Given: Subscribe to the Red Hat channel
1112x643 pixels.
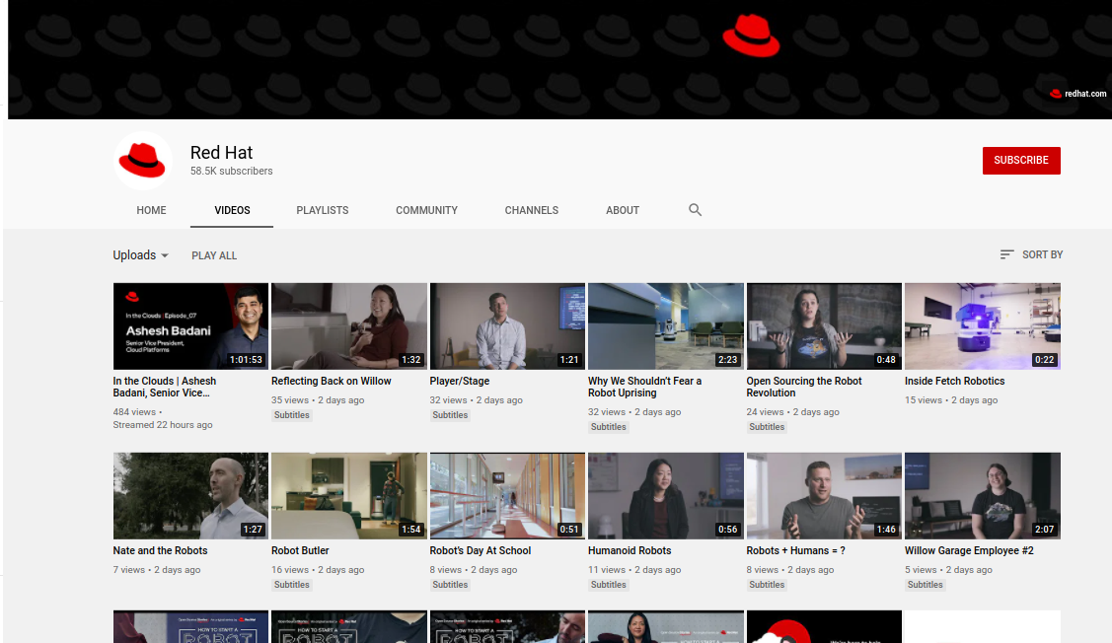Looking at the screenshot, I should click(1021, 160).
